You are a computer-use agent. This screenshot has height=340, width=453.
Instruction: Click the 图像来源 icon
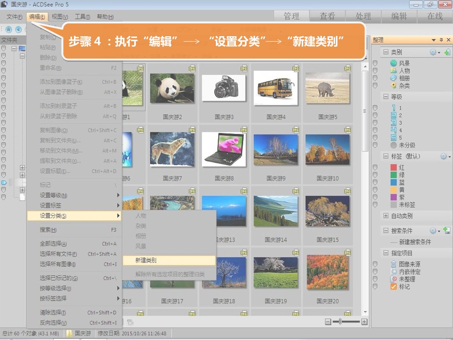point(394,264)
